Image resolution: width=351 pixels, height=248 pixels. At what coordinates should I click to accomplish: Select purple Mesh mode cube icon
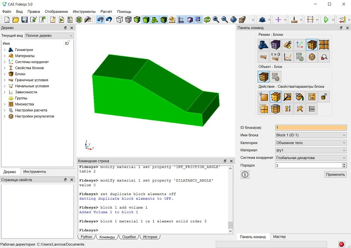[x=275, y=45]
